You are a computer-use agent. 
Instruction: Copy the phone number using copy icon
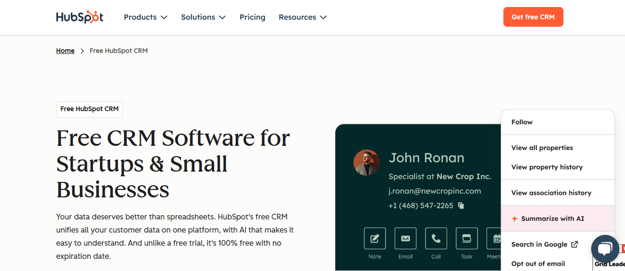tap(461, 205)
